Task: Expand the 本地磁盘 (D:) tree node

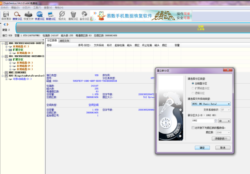Action: coord(10,53)
